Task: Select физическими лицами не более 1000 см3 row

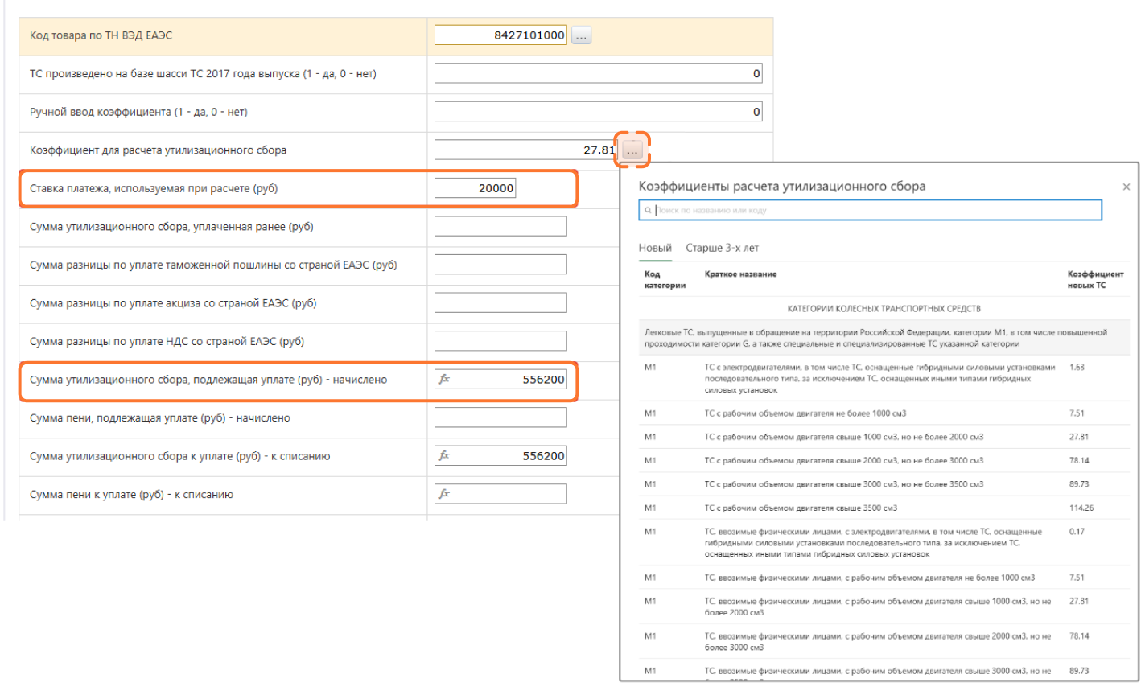Action: click(x=884, y=578)
